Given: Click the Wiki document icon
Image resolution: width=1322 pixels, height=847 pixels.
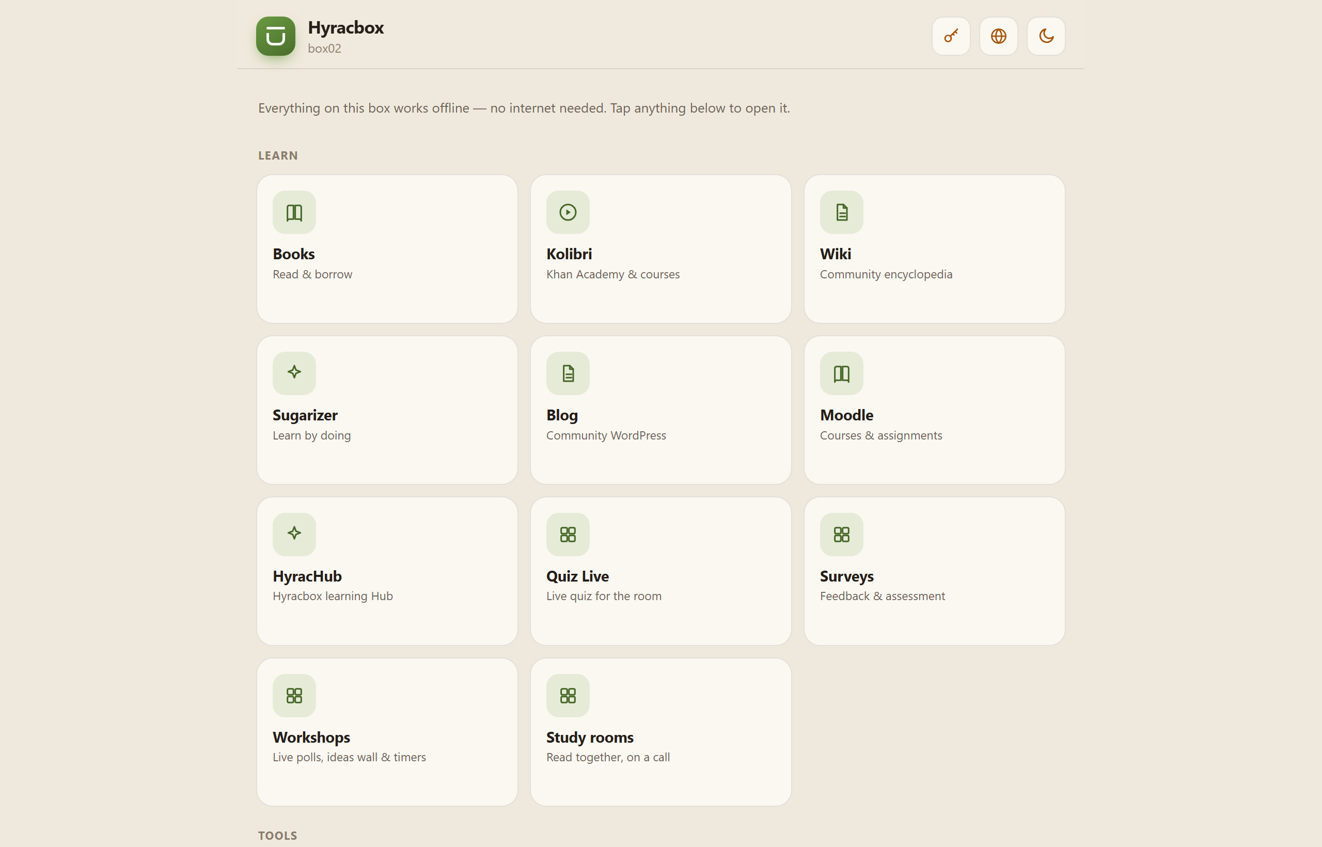Looking at the screenshot, I should pyautogui.click(x=841, y=212).
